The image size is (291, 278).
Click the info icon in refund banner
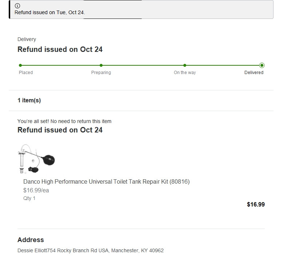pos(17,6)
